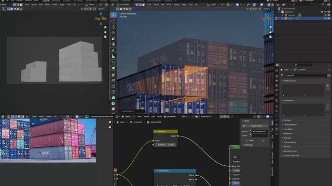332x186 pixels.
Task: Open Mesh menu in camera viewport header
Action: pyautogui.click(x=169, y=5)
